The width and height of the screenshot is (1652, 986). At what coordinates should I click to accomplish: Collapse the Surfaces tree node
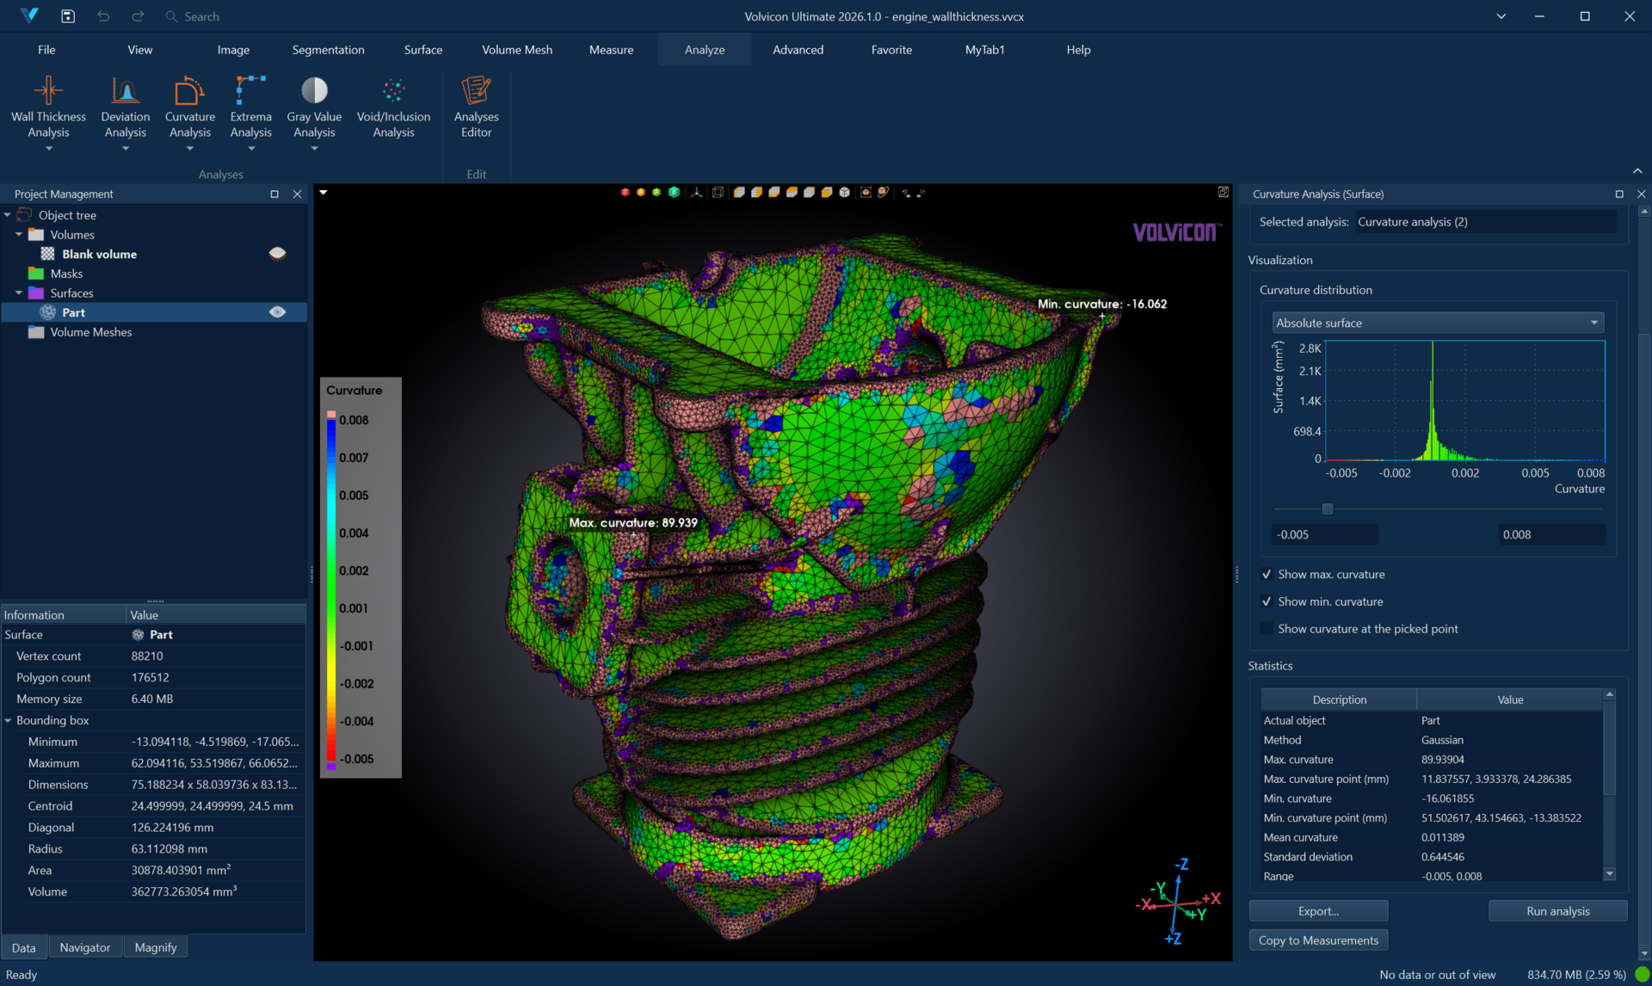[x=19, y=293]
